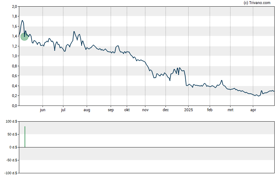The height and width of the screenshot is (178, 280).
Task: Click the '2,0' price axis label
Action: 15,7
